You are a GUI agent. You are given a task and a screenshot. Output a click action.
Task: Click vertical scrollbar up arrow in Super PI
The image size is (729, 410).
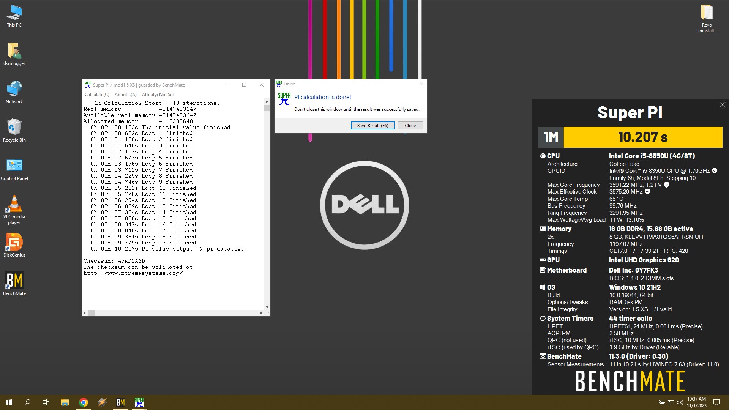point(267,102)
